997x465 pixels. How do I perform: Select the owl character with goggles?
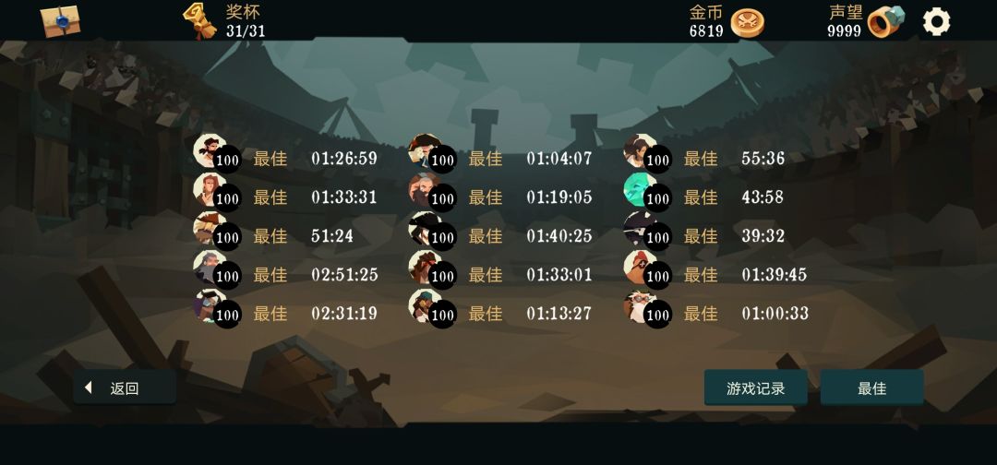coord(640,305)
